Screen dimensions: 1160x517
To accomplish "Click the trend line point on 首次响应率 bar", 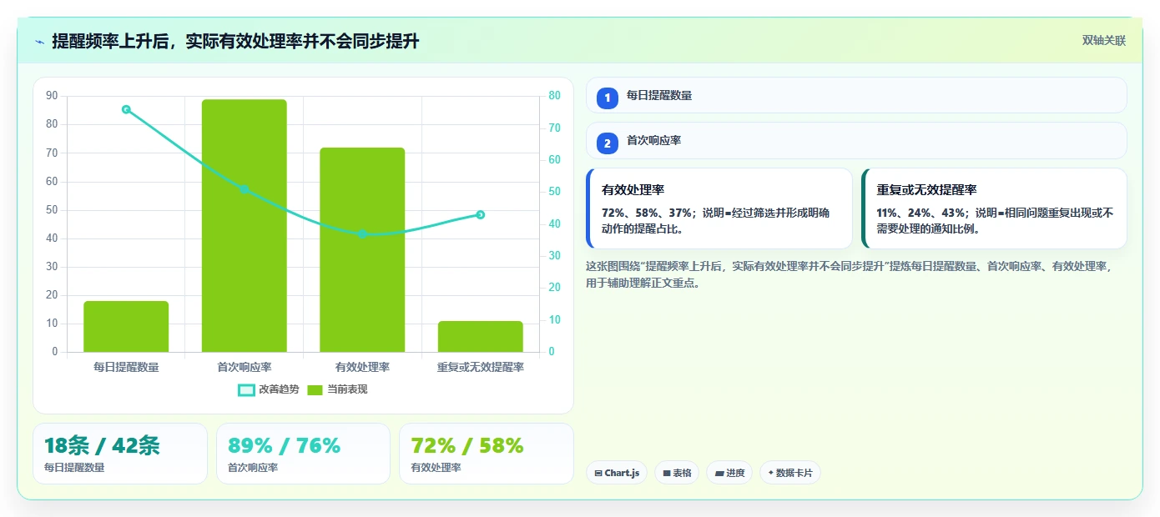I will click(x=245, y=189).
